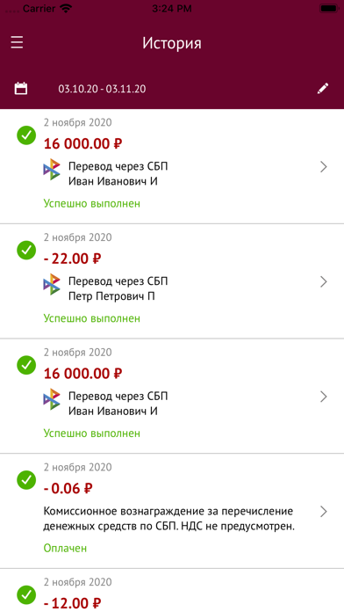The width and height of the screenshot is (344, 612).
Task: Tap the pencil edit icon
Action: pyautogui.click(x=323, y=88)
